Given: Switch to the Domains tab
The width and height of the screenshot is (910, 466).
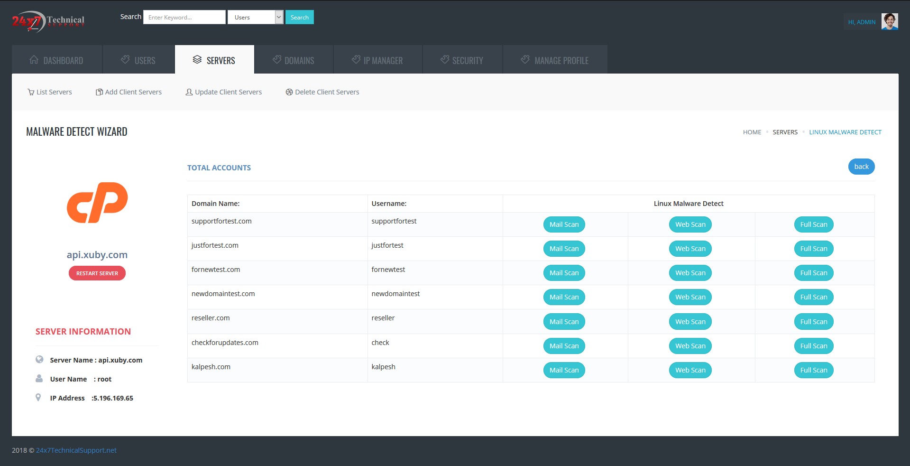Looking at the screenshot, I should point(294,60).
